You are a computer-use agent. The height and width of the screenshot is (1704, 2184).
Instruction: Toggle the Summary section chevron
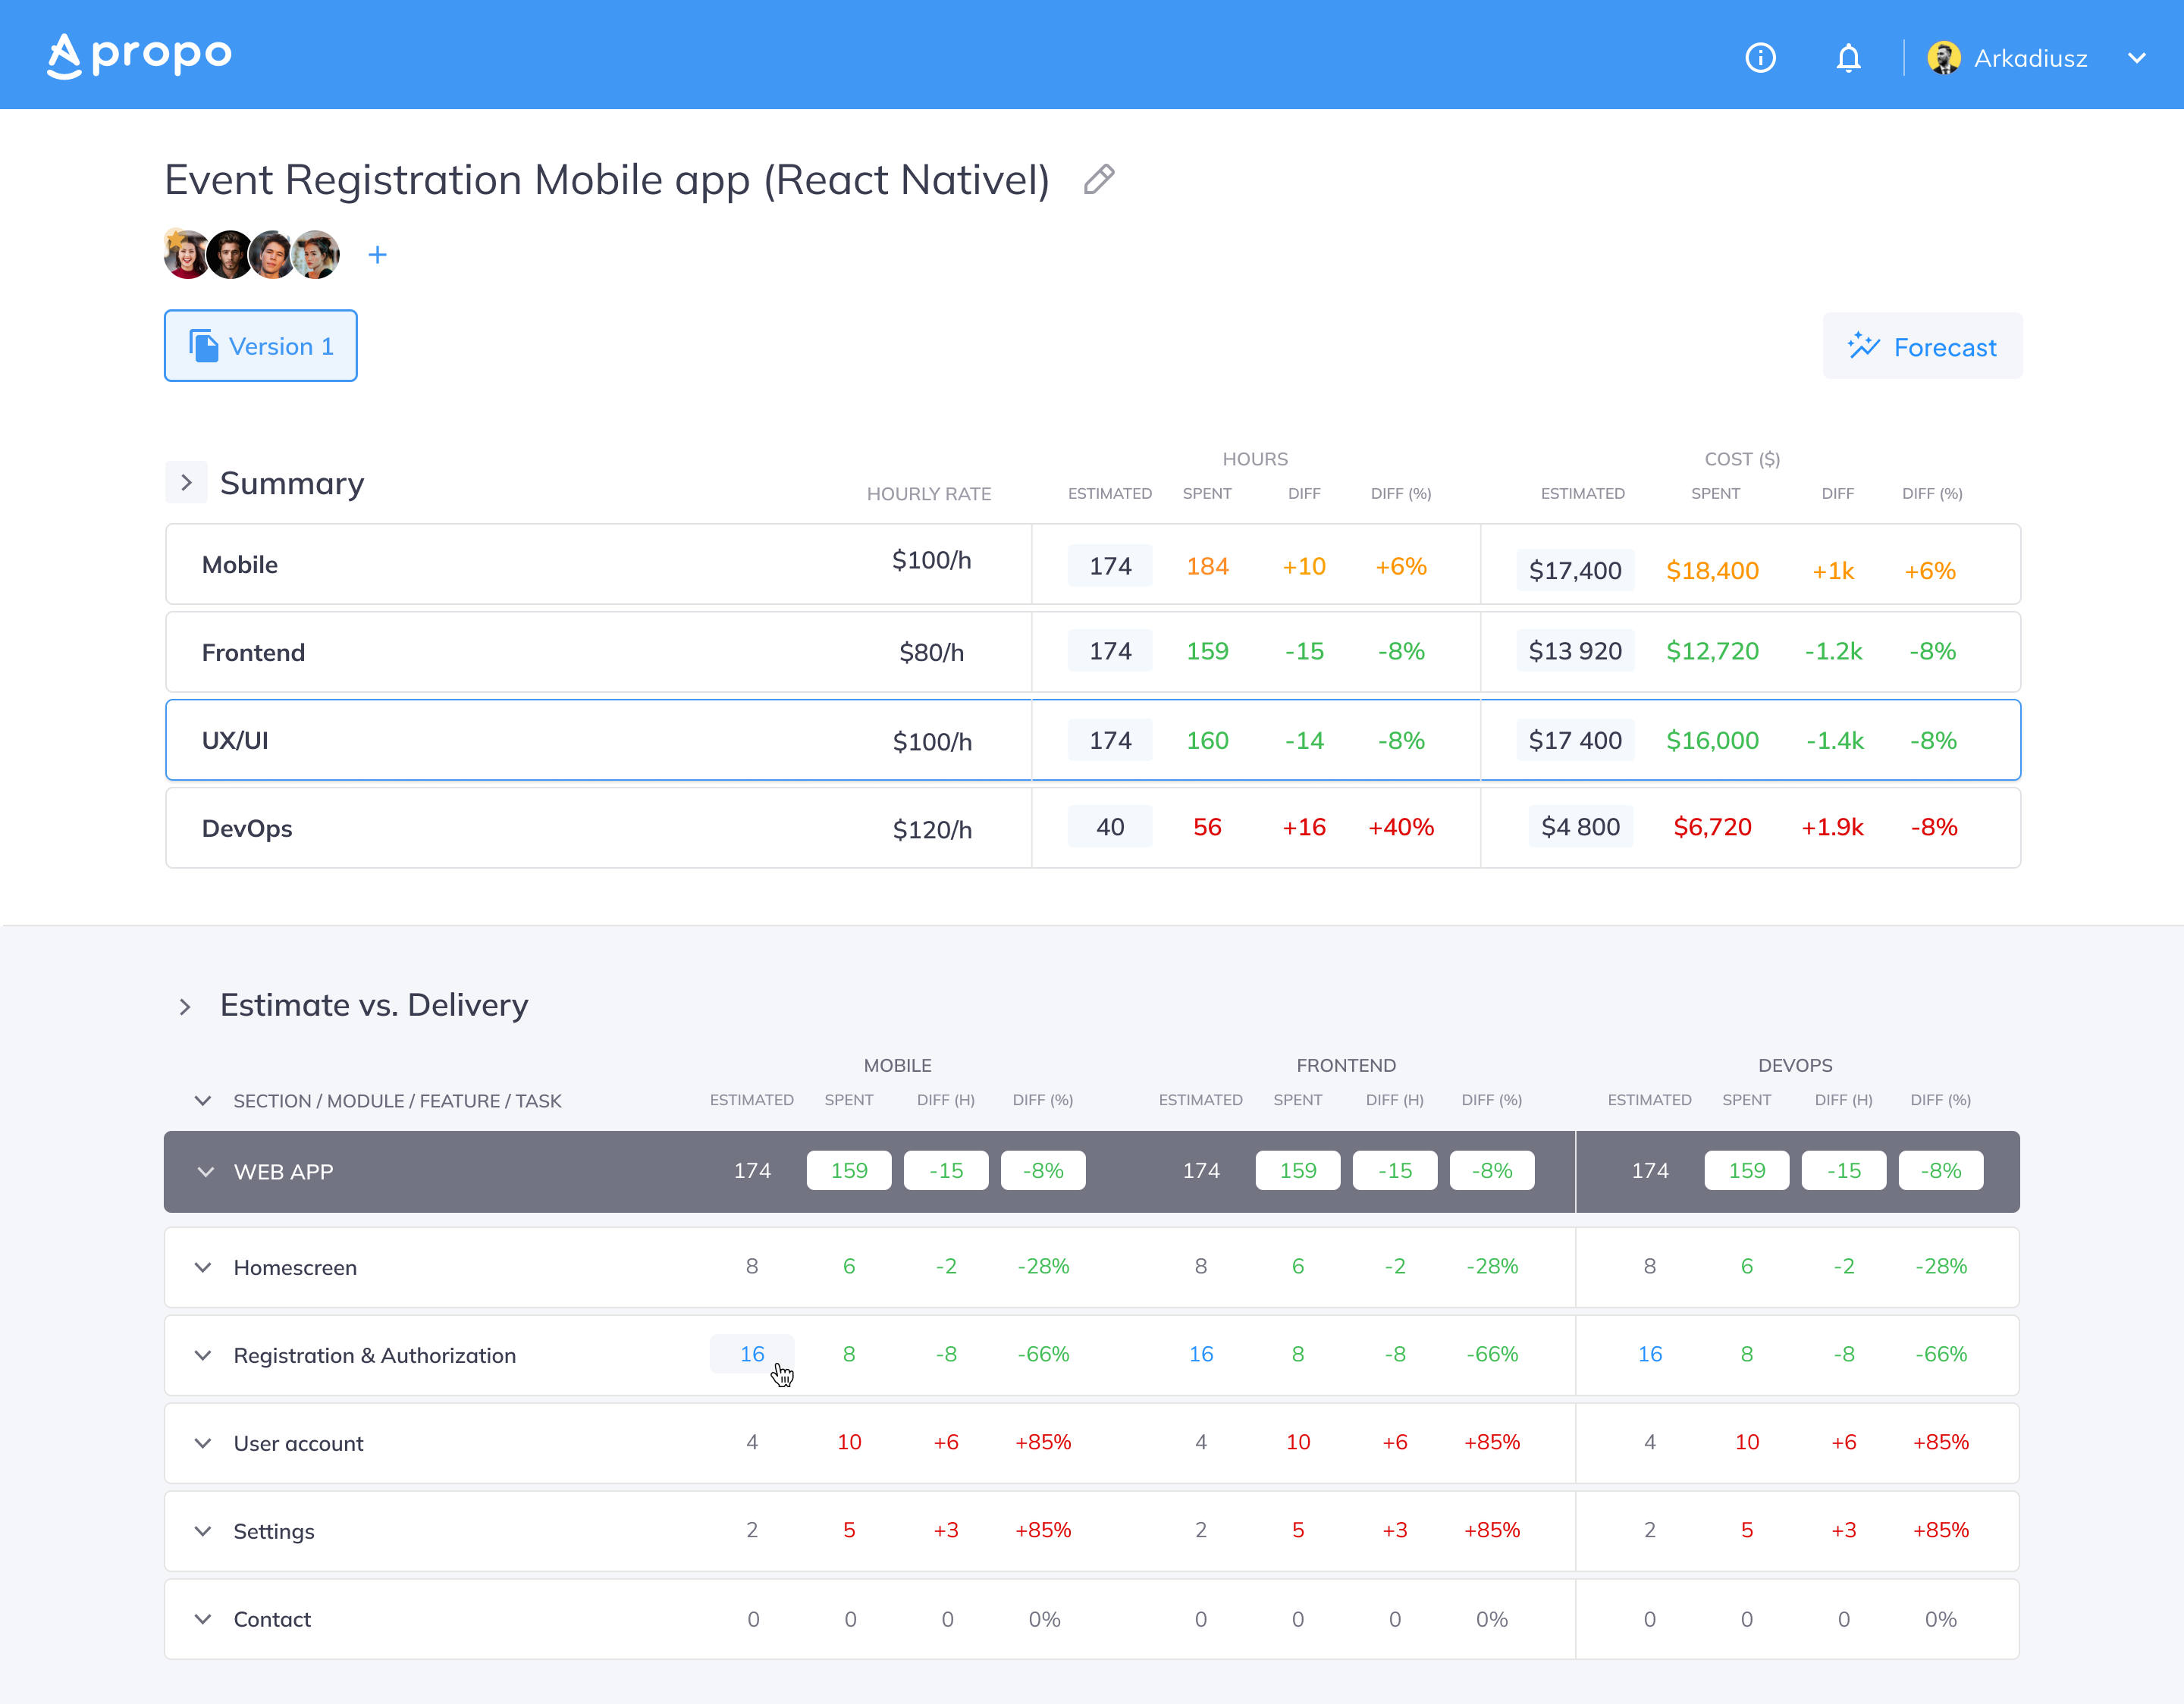(186, 483)
